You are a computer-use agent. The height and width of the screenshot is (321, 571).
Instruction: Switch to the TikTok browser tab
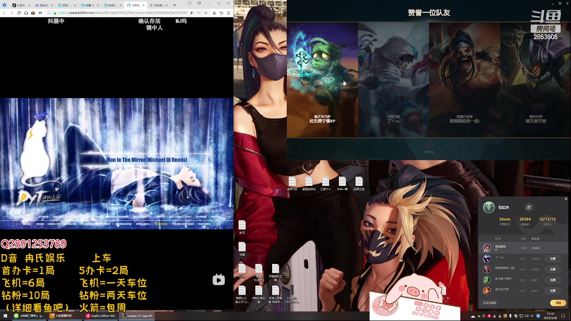pos(21,5)
